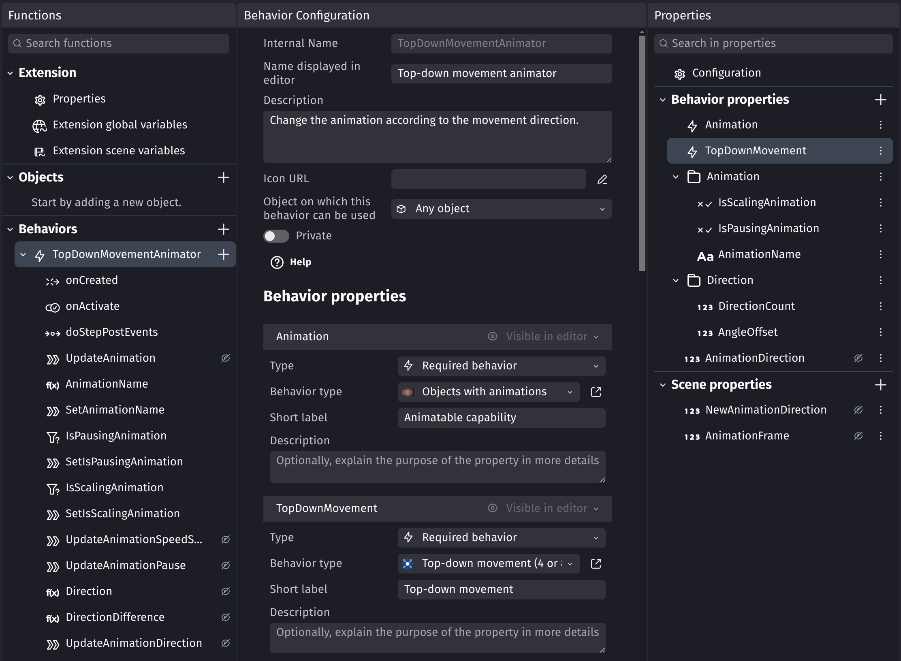Add a new behavior with the plus icon
The width and height of the screenshot is (901, 661).
pos(223,229)
